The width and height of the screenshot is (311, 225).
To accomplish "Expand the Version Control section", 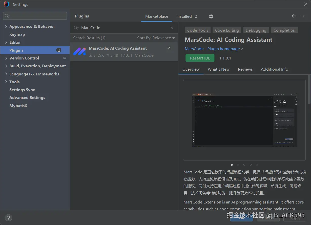I will [6, 58].
